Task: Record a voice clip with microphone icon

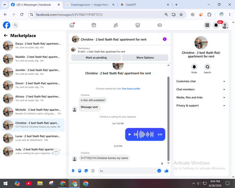Action: (73, 171)
